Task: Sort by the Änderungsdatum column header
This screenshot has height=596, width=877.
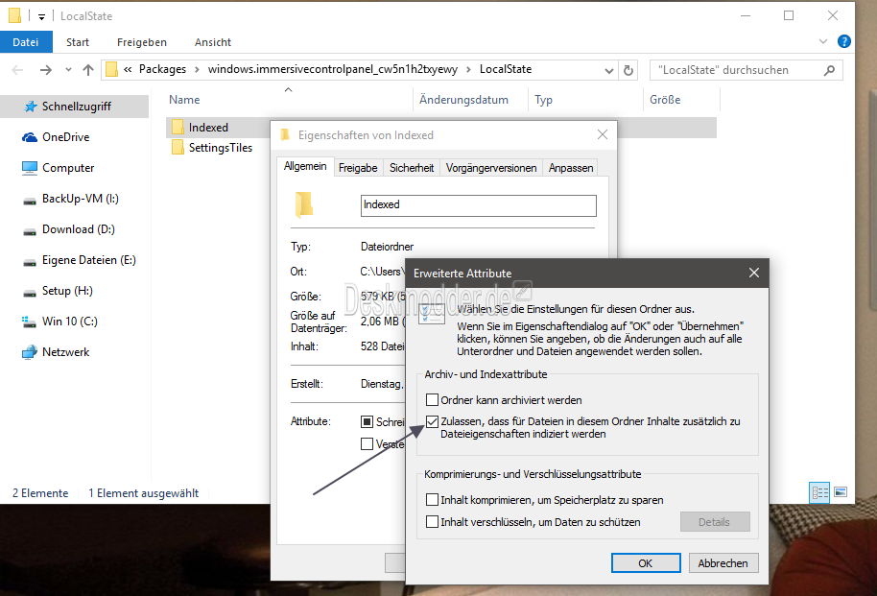Action: (463, 100)
